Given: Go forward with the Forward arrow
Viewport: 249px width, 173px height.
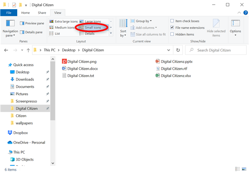Looking at the screenshot, I should coord(15,50).
